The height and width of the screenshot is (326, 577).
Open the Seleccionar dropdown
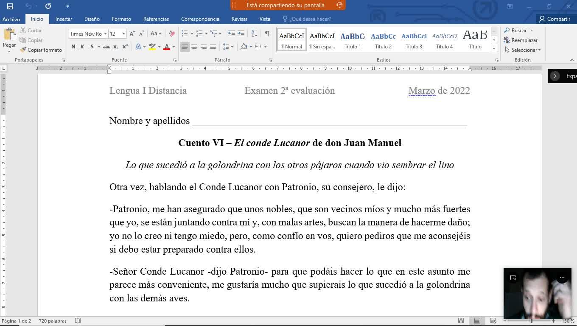click(x=523, y=50)
